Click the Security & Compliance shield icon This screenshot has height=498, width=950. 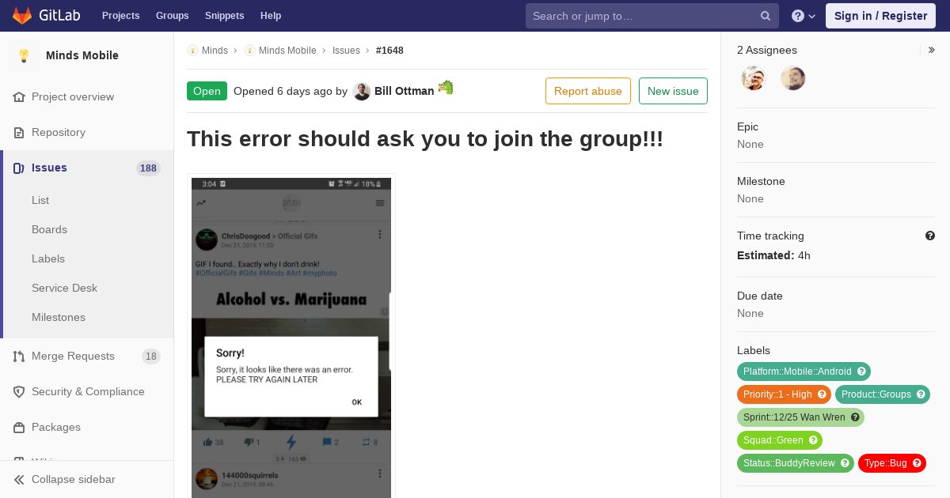19,391
